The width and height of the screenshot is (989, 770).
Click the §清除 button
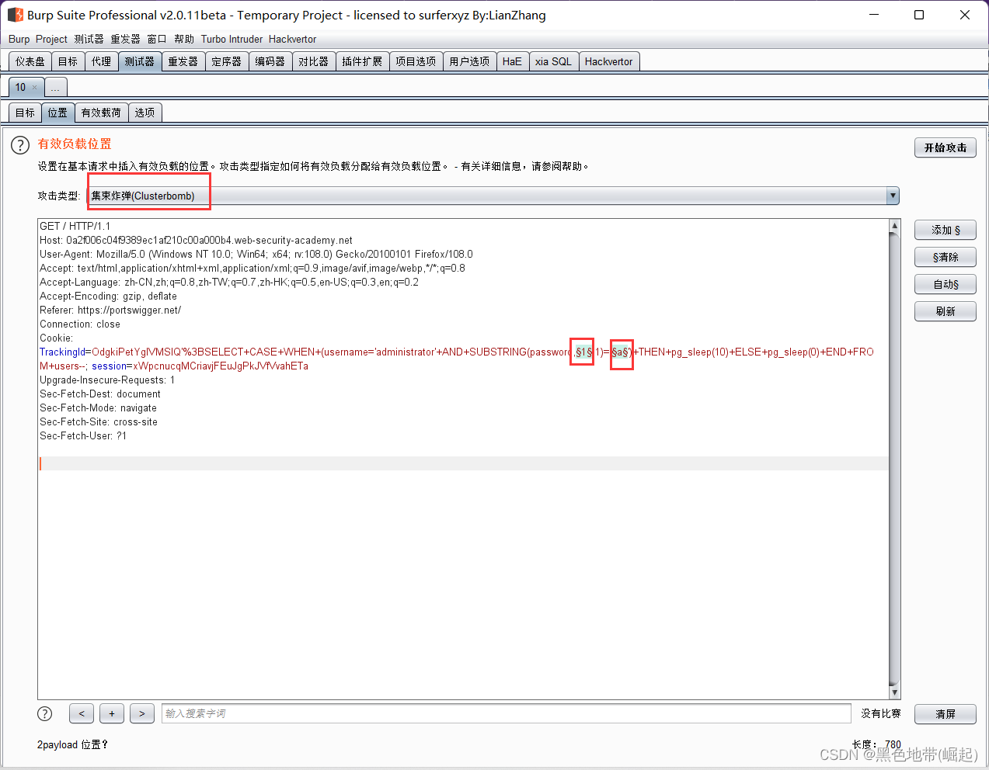(x=945, y=257)
